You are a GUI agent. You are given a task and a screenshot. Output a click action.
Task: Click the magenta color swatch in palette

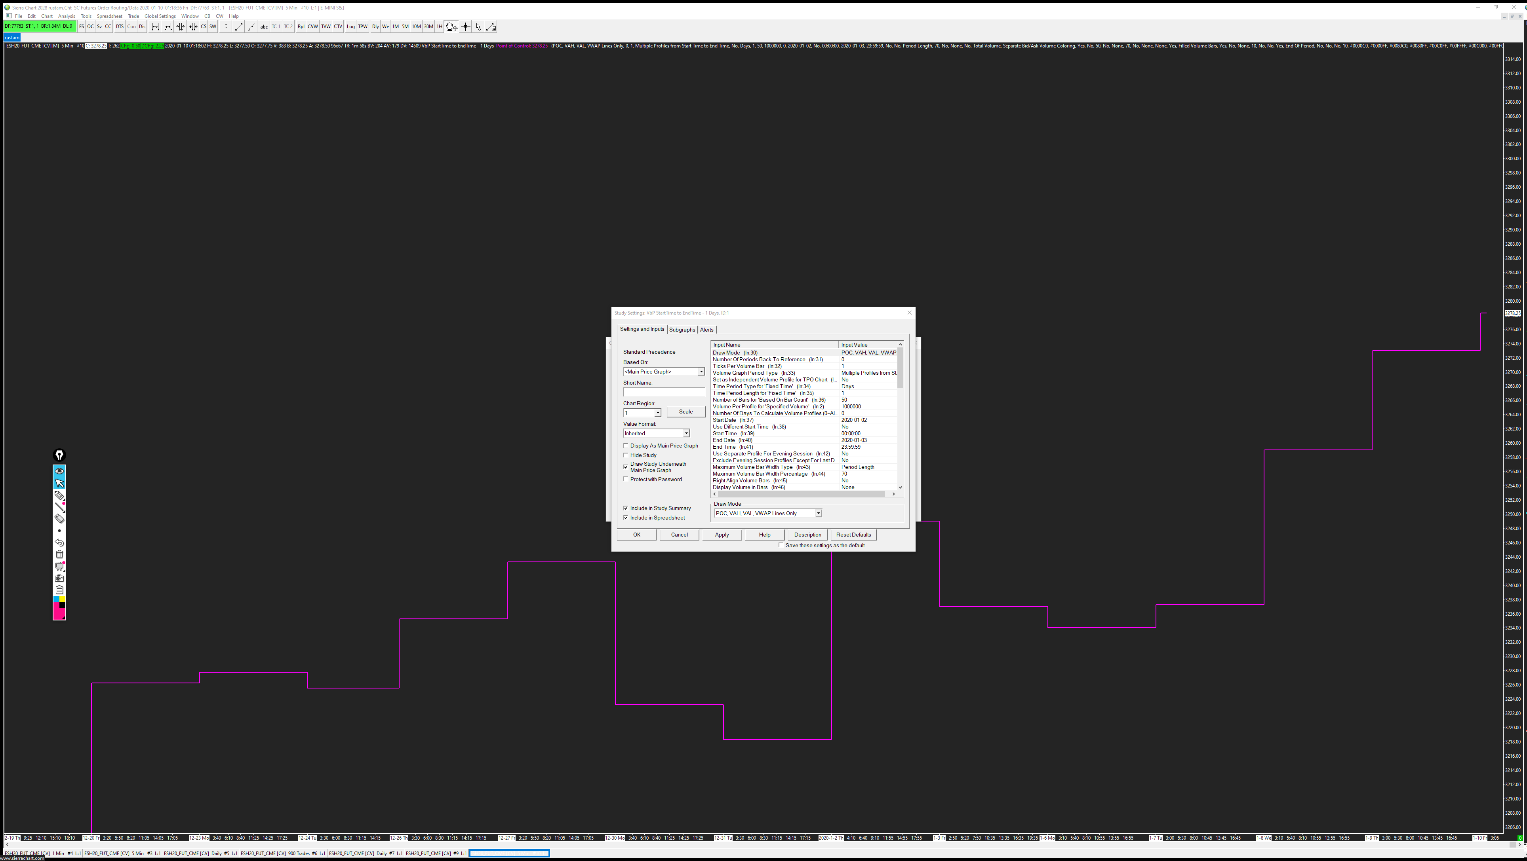[x=57, y=612]
